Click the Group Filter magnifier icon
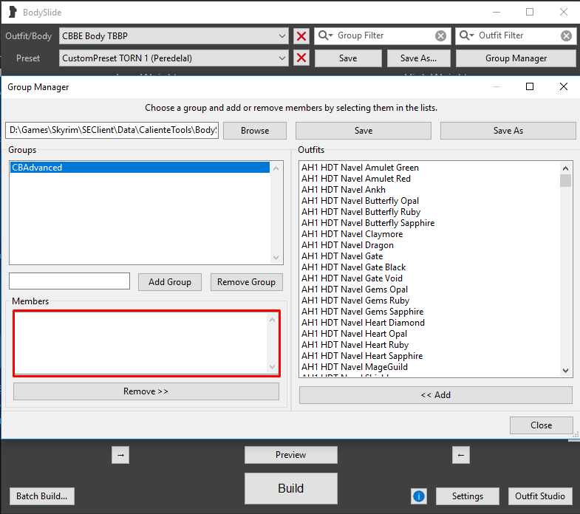This screenshot has width=580, height=514. coord(325,35)
